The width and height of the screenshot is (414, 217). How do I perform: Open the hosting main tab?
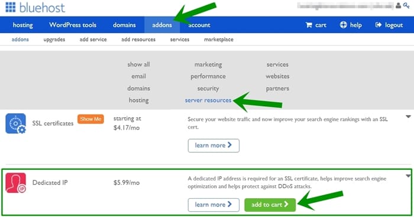(x=22, y=25)
